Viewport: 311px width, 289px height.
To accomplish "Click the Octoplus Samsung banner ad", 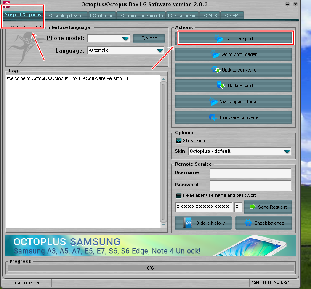I will point(151,246).
